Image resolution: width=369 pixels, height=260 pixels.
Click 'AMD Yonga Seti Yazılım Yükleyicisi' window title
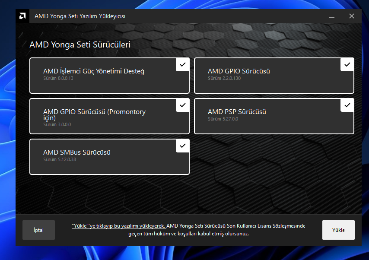pyautogui.click(x=80, y=16)
